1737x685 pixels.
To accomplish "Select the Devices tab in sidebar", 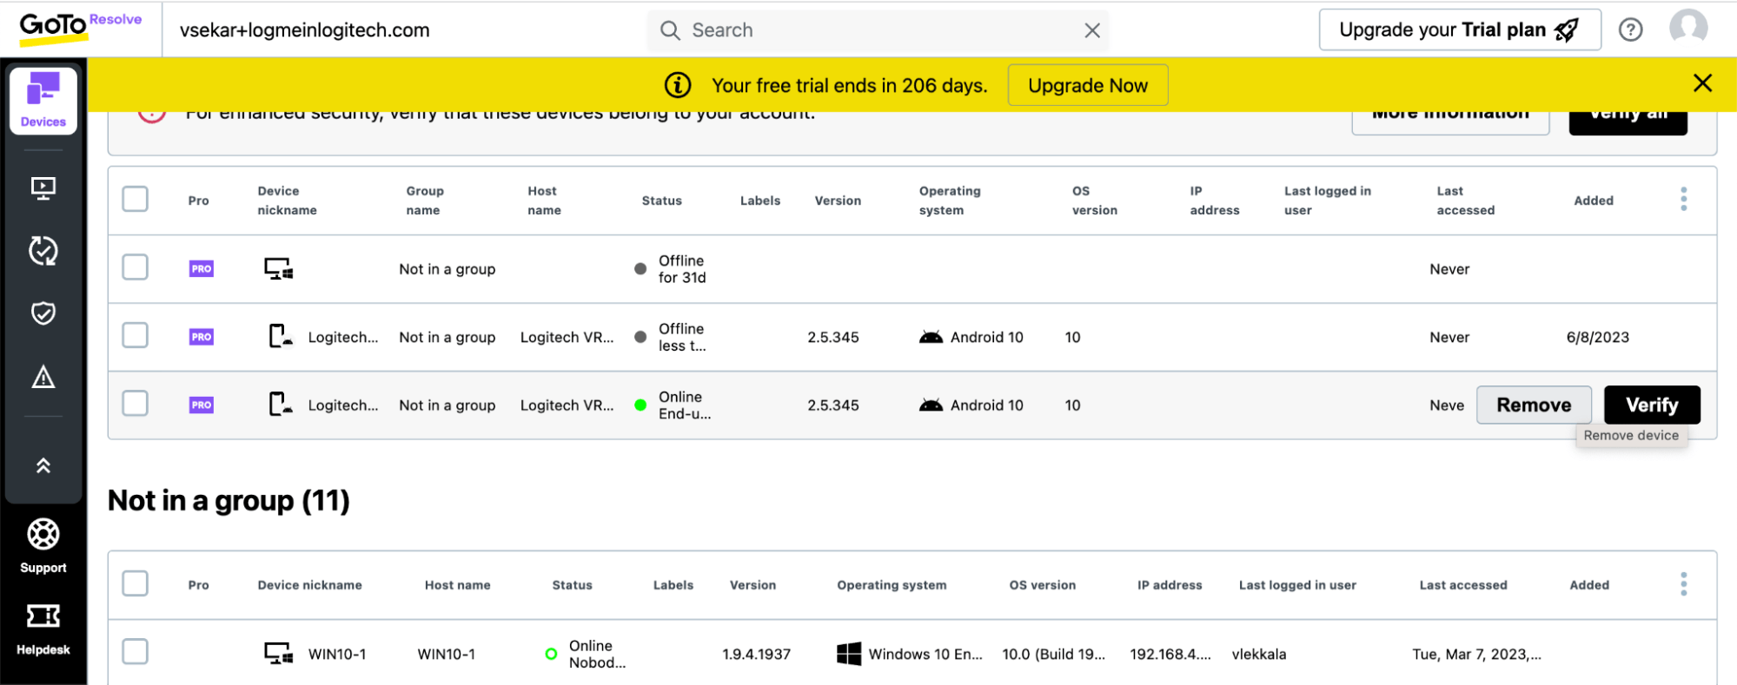I will pyautogui.click(x=43, y=101).
